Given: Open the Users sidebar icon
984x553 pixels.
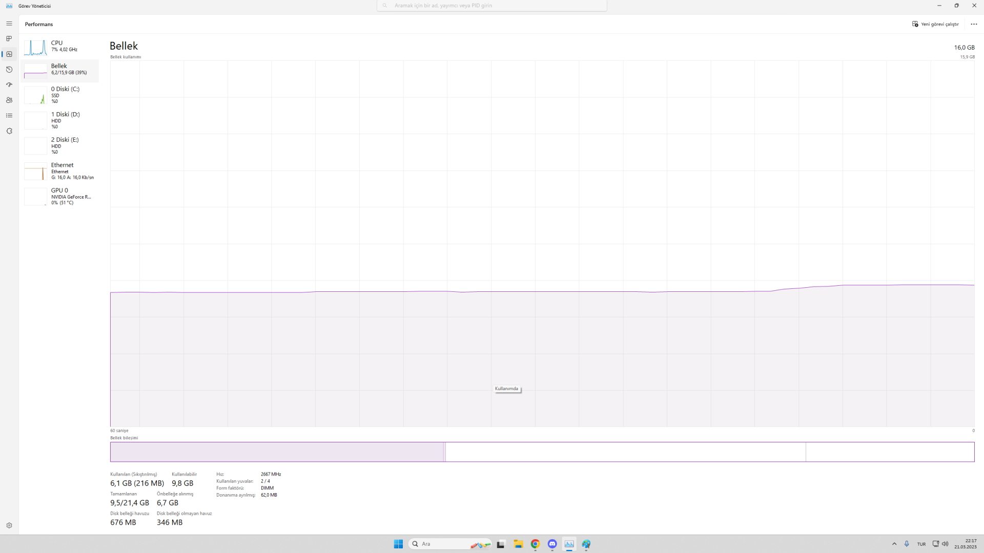Looking at the screenshot, I should tap(9, 100).
